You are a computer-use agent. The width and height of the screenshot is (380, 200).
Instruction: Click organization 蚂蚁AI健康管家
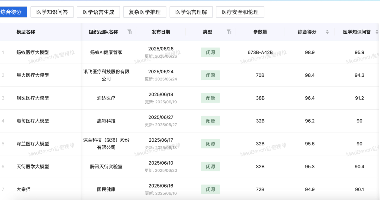(x=106, y=52)
